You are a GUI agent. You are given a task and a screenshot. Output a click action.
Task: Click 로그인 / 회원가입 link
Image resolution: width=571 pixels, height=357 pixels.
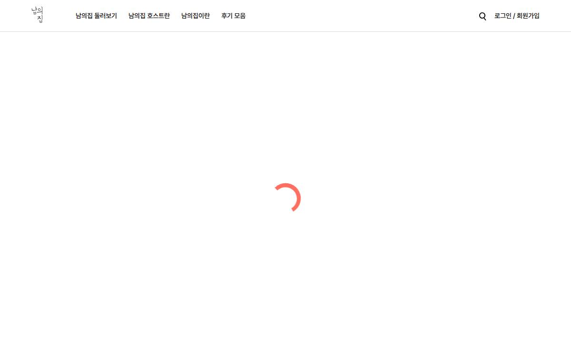click(517, 16)
